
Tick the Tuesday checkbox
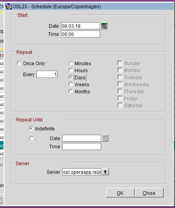(120, 77)
